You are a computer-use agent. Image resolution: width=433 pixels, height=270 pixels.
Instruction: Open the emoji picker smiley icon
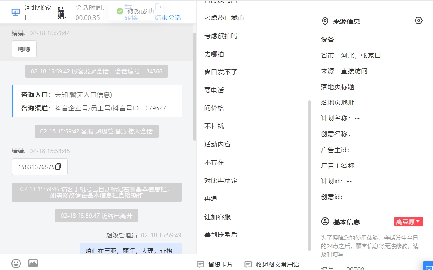click(x=16, y=263)
